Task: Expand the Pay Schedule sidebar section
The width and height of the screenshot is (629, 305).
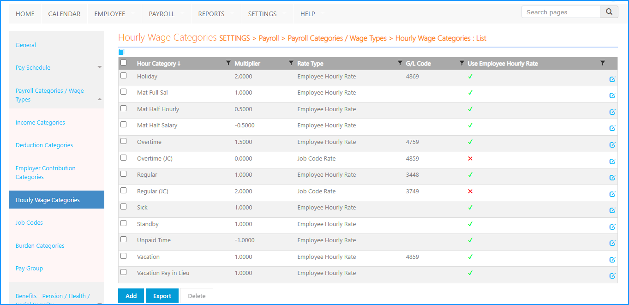Action: [x=100, y=67]
